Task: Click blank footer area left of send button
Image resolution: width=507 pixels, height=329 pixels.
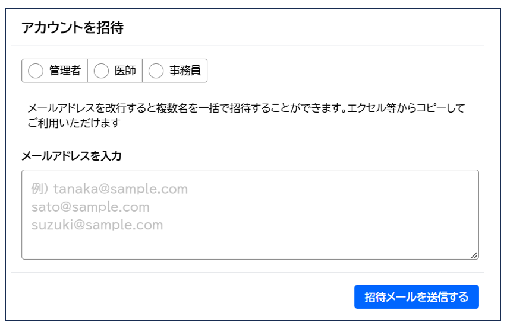Action: [x=178, y=296]
